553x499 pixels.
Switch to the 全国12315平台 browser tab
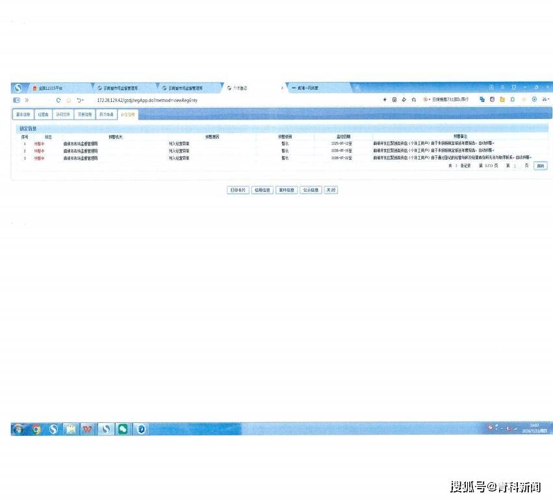tap(50, 88)
